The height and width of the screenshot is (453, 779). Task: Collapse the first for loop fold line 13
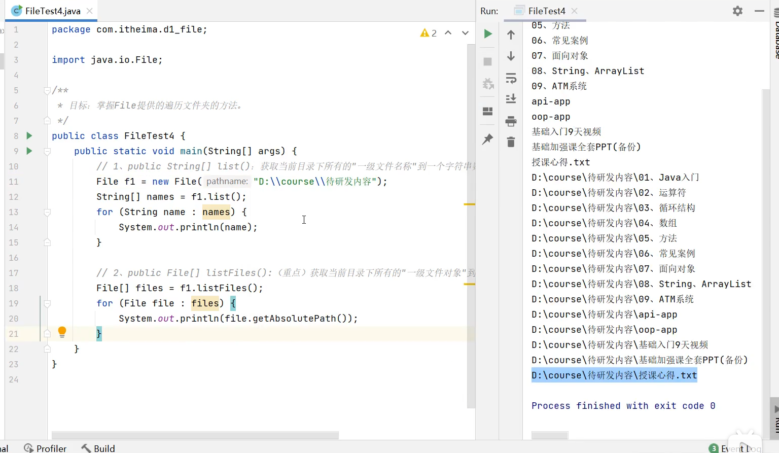pos(47,212)
